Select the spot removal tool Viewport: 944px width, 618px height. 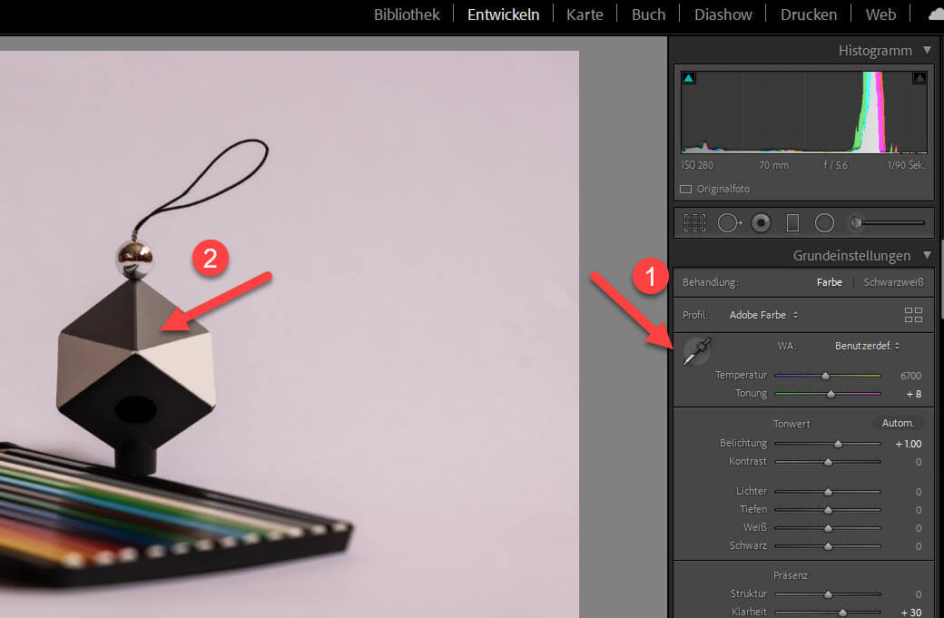coord(729,222)
